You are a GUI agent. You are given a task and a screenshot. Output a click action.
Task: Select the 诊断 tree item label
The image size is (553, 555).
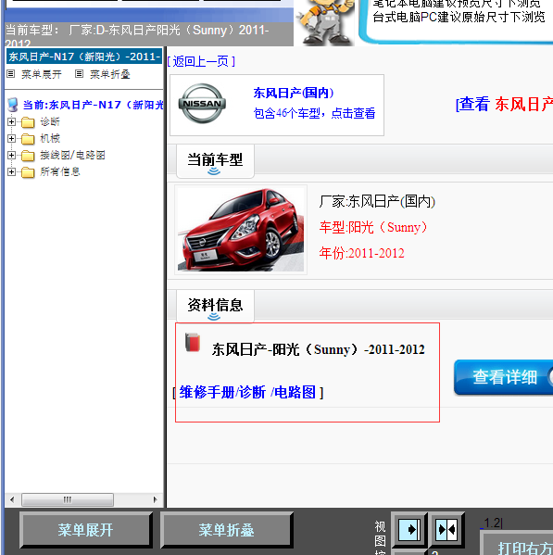[50, 121]
